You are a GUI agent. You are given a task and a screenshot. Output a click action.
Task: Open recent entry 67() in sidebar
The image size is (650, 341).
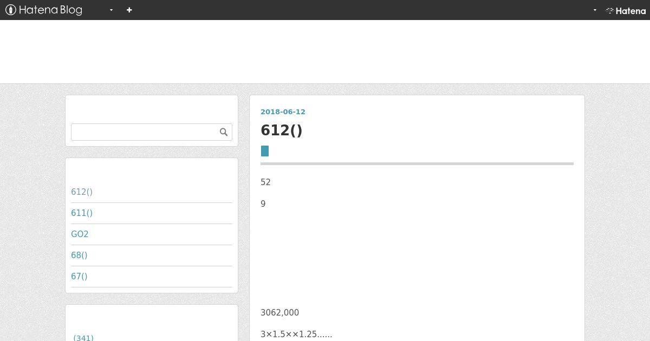tap(79, 277)
